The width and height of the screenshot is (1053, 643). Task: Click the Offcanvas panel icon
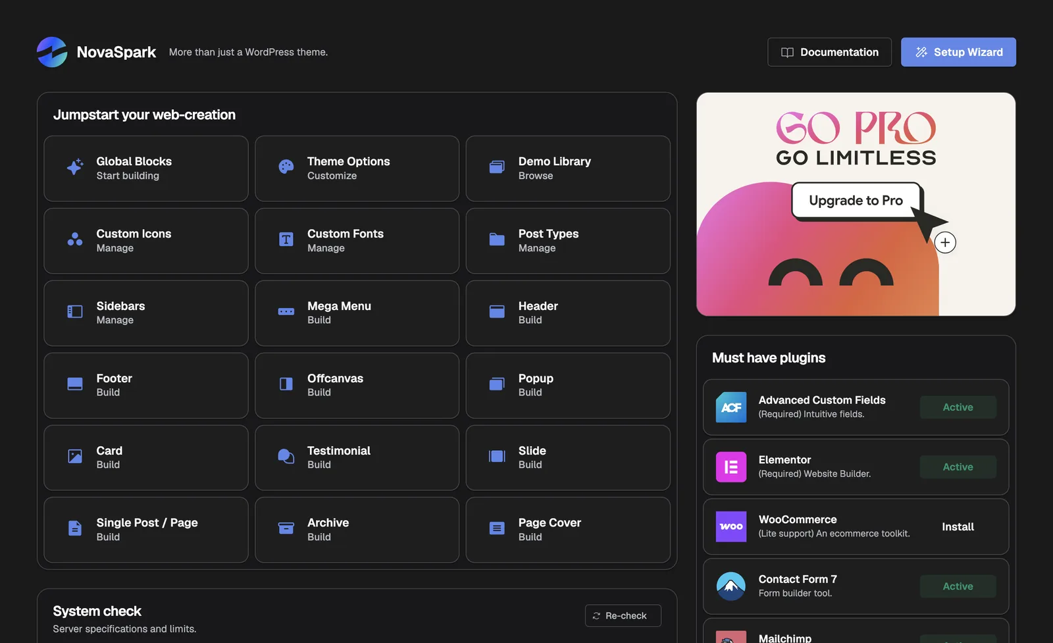286,384
